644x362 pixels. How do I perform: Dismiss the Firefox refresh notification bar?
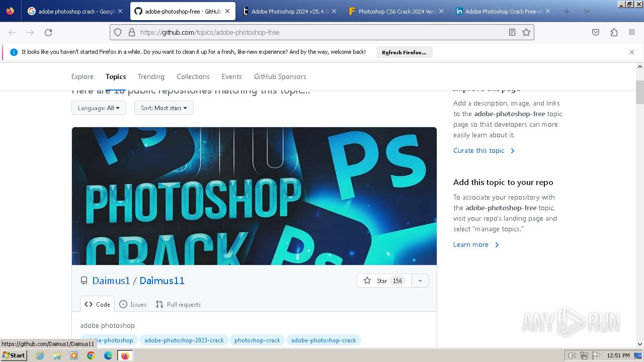pyautogui.click(x=632, y=52)
